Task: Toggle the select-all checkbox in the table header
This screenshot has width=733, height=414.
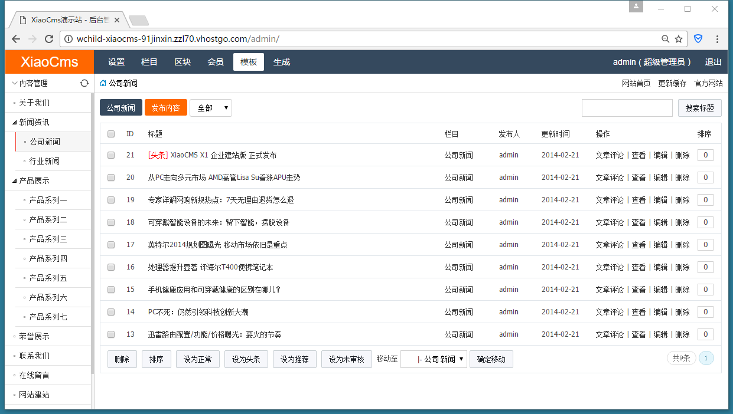Action: click(x=111, y=134)
